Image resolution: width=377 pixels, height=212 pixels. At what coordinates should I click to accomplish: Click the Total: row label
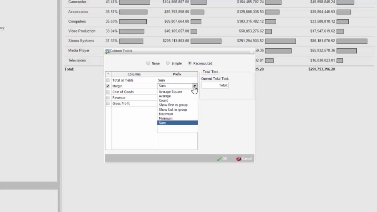point(69,69)
